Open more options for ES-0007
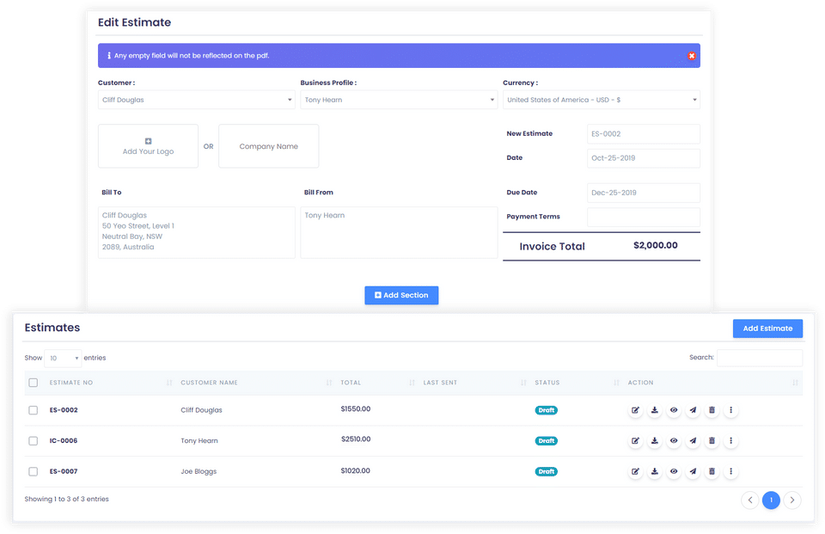This screenshot has width=825, height=534. point(730,471)
